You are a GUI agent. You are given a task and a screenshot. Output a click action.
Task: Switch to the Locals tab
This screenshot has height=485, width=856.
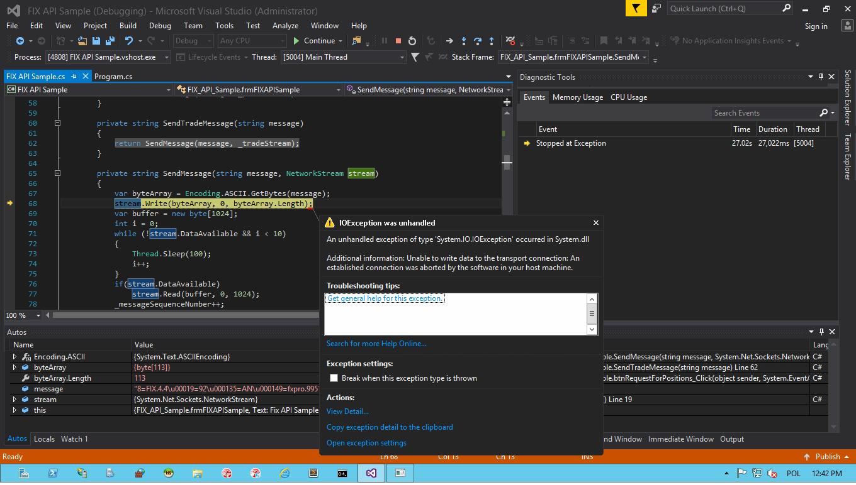pyautogui.click(x=44, y=439)
